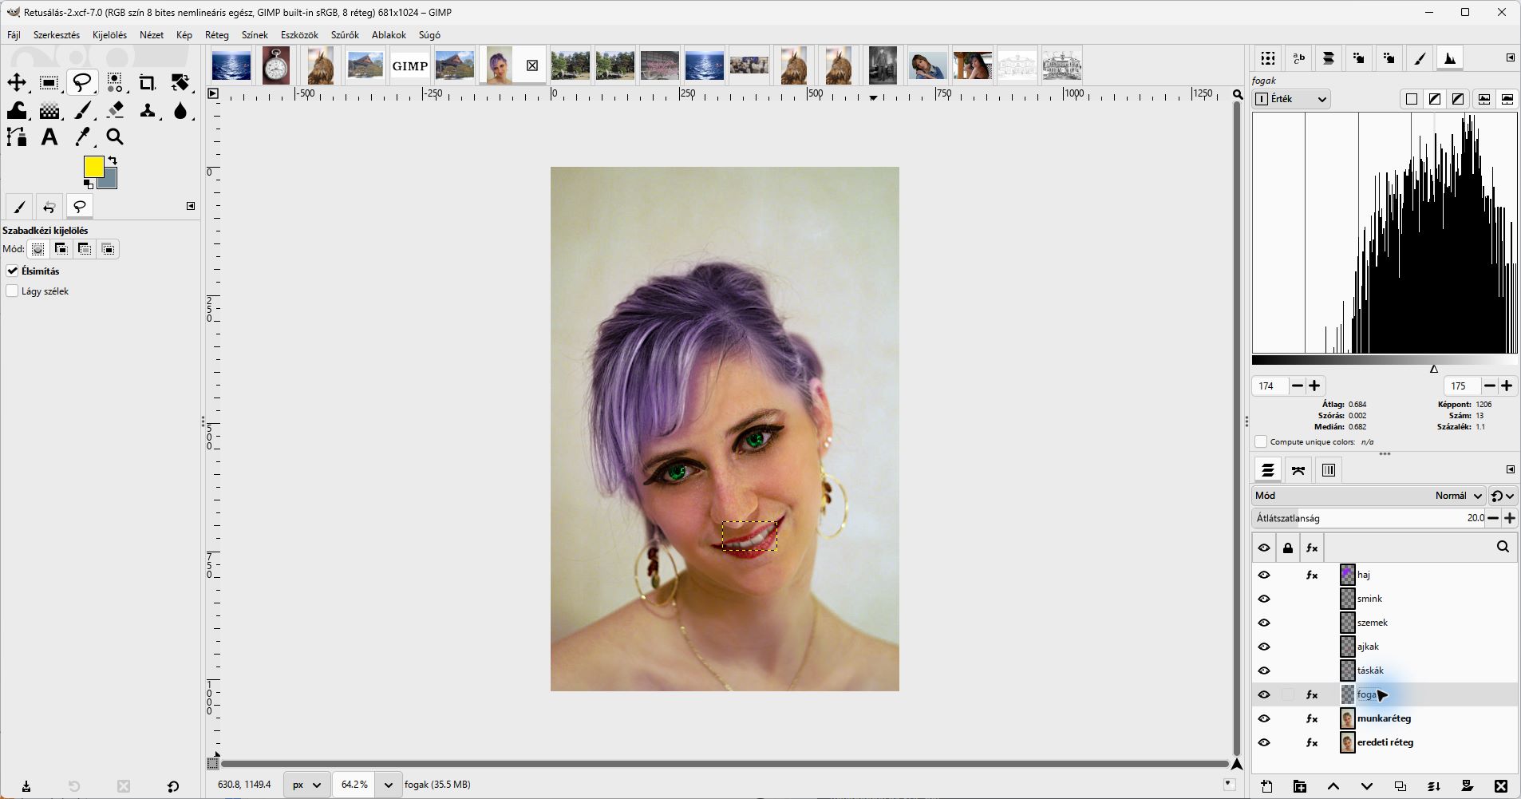Open the histogram dock tab menu
Screen dimensions: 1521x799
click(1511, 57)
